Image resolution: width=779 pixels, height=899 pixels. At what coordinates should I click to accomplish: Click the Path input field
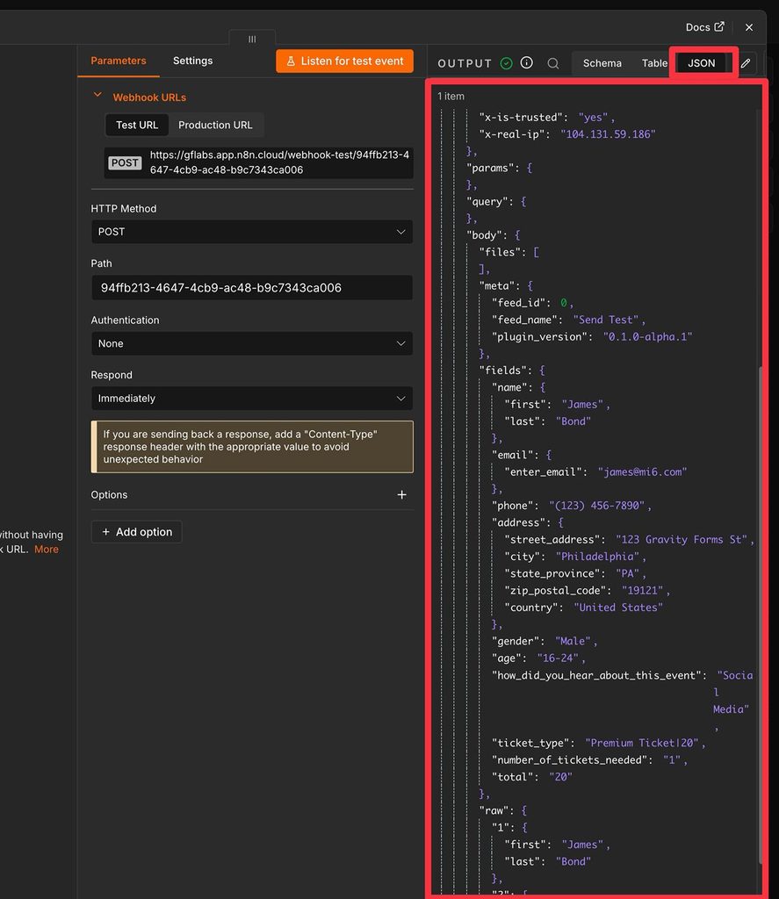(x=252, y=287)
